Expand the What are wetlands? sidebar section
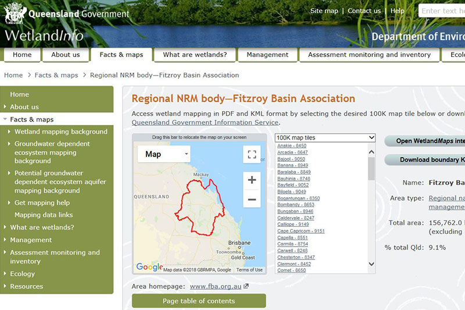This screenshot has width=465, height=310. 42,227
